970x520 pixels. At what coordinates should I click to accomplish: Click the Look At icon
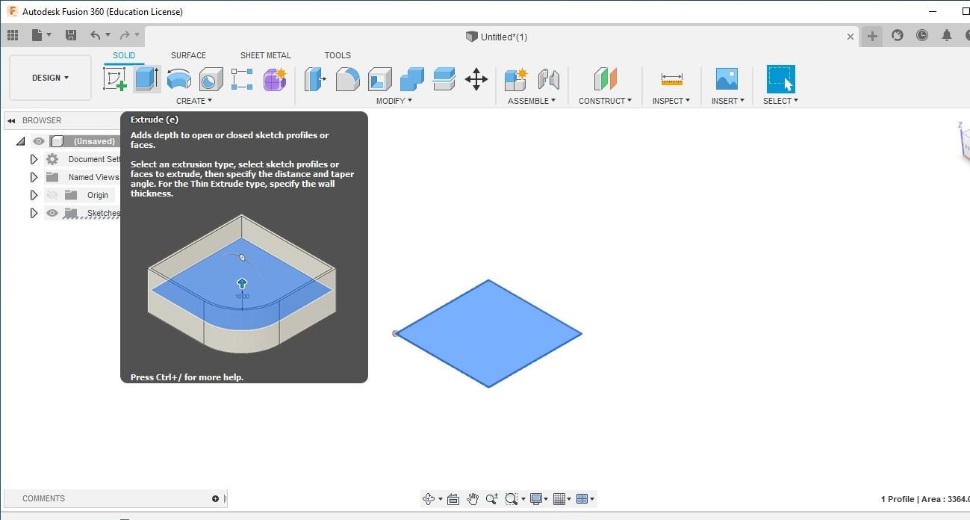[x=453, y=499]
